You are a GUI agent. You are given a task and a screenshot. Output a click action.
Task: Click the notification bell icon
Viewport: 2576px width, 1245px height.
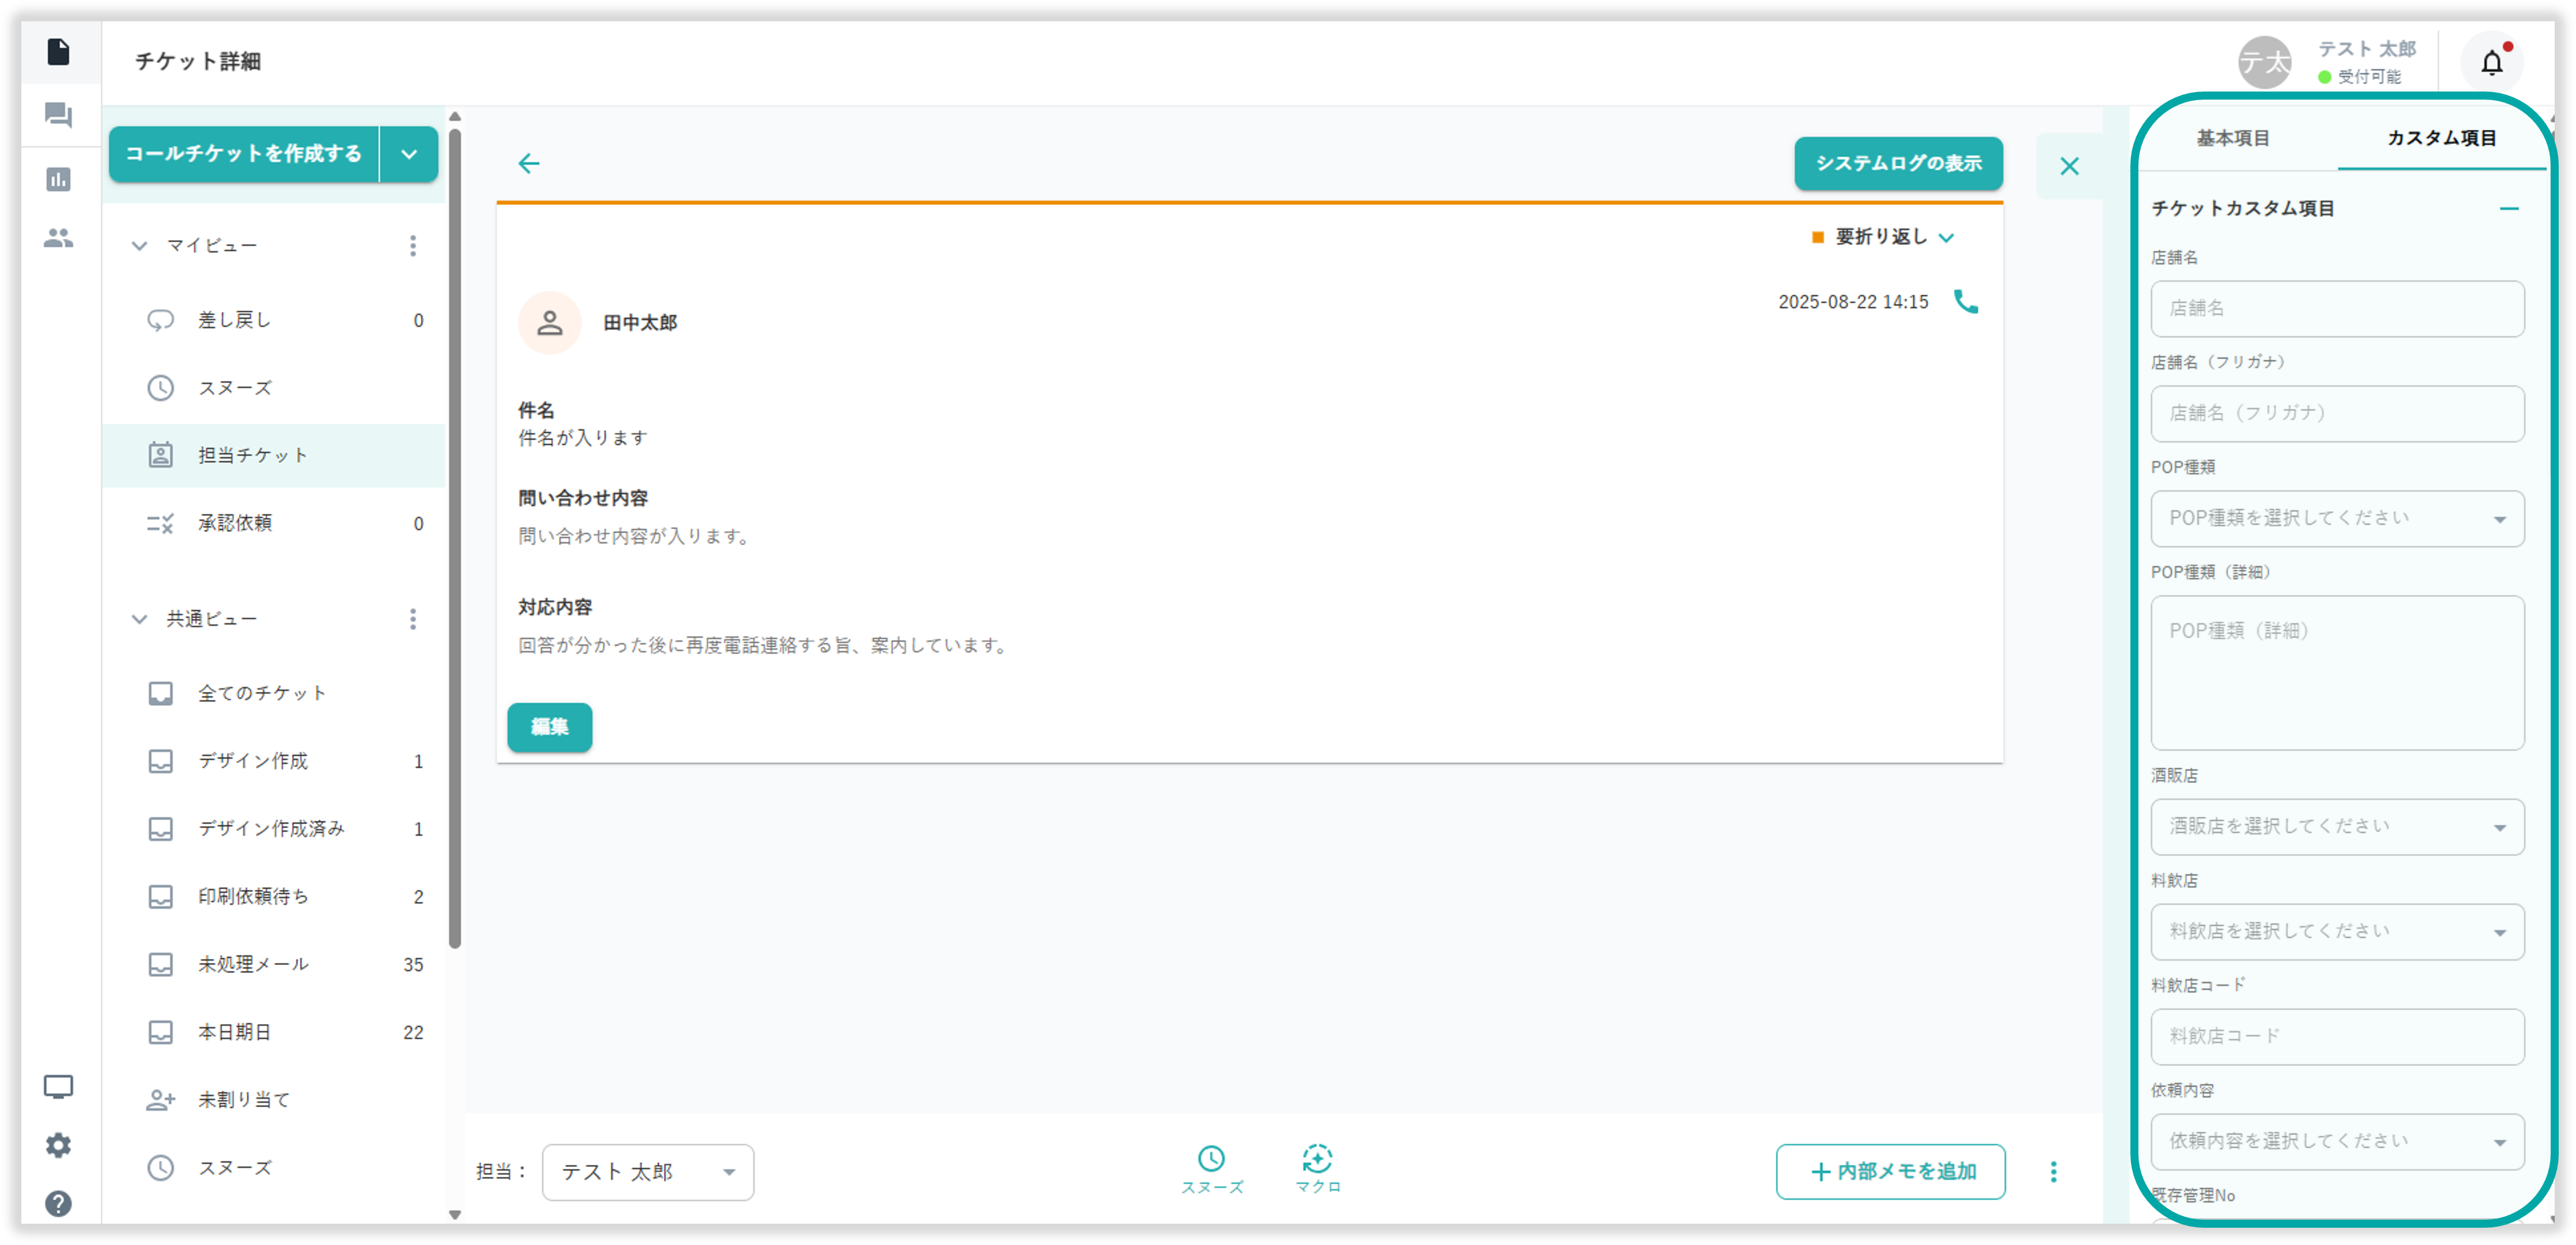2491,63
